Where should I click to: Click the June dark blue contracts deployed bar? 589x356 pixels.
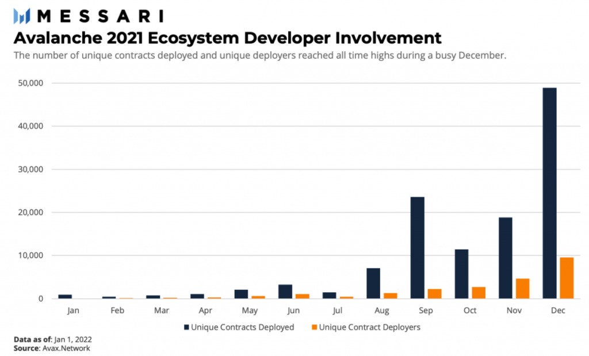(285, 292)
